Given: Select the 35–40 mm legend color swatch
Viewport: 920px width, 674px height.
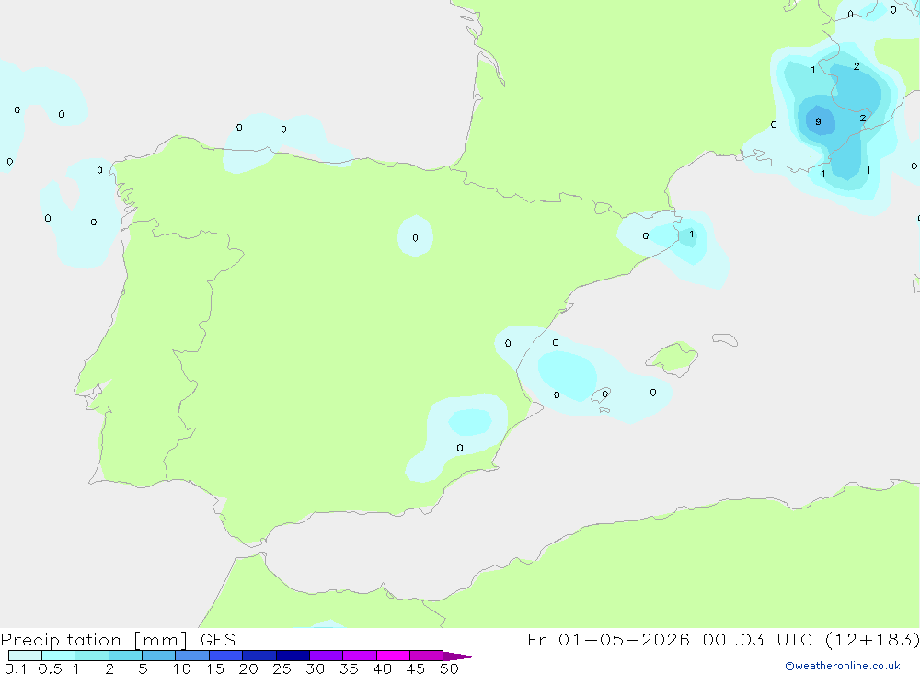Looking at the screenshot, I should tap(360, 656).
